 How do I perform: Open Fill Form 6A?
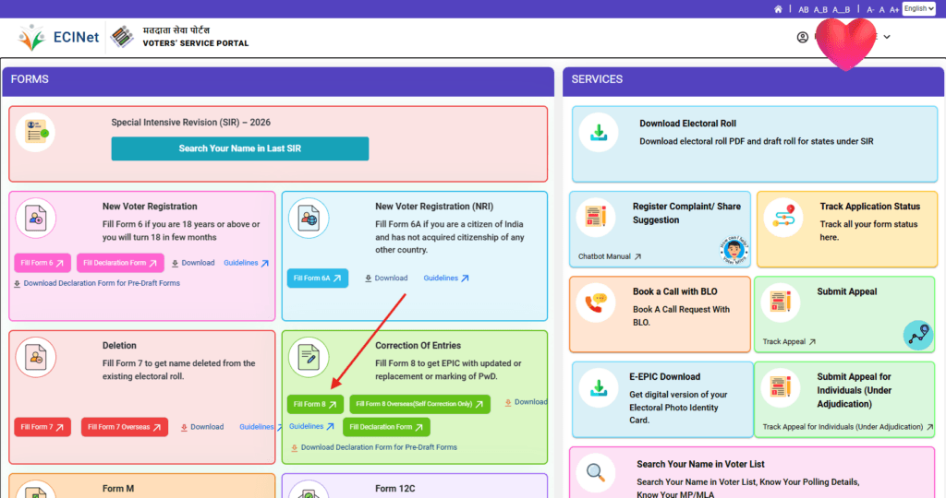318,279
